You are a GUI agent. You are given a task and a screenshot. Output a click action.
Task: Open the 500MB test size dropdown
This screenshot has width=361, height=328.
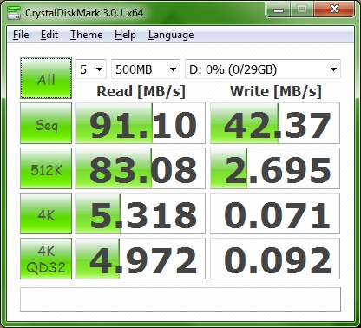click(146, 69)
